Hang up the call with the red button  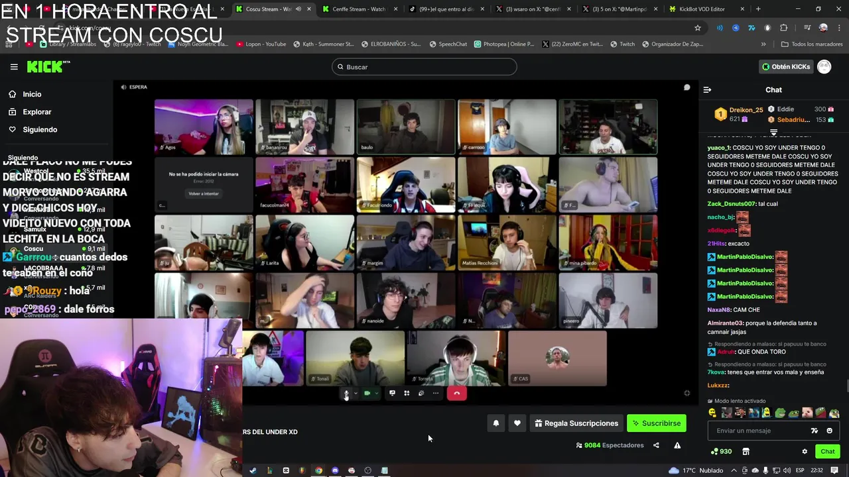tap(456, 394)
